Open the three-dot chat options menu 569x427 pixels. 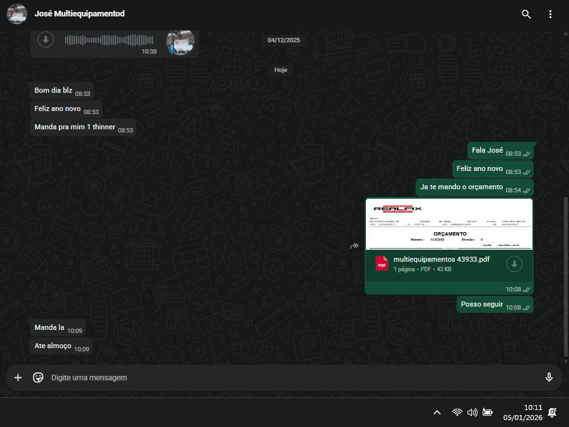click(x=550, y=14)
